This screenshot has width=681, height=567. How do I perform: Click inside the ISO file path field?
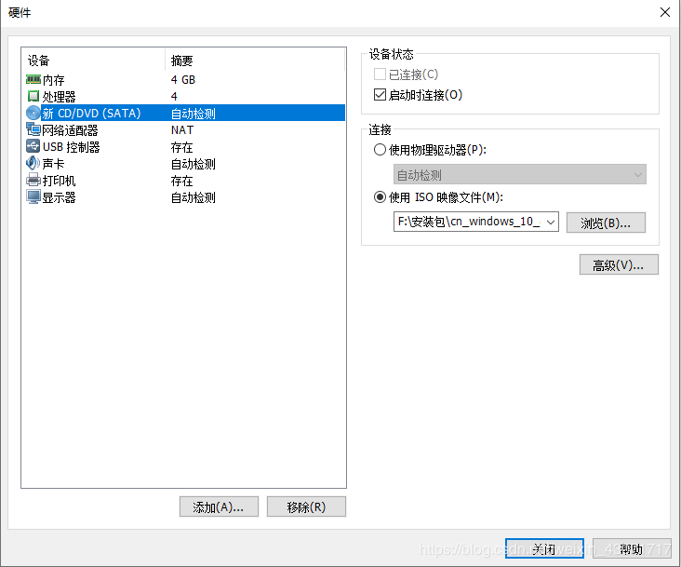point(467,222)
